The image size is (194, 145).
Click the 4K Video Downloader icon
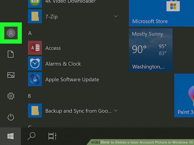(x=35, y=3)
